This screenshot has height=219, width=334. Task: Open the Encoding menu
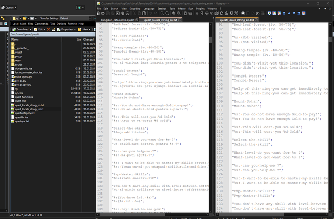[135, 9]
